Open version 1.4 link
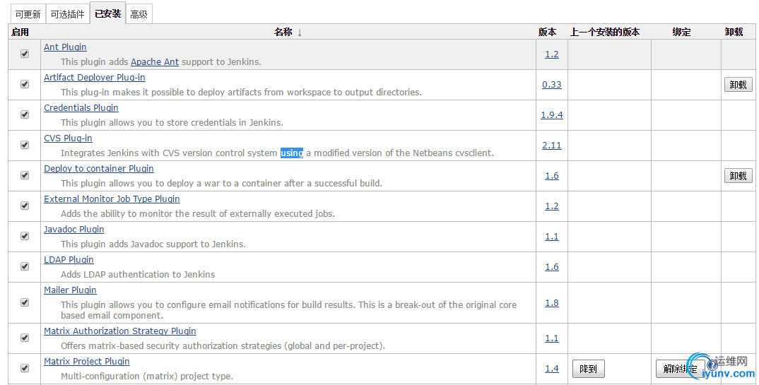Viewport: 759px width, 385px height. point(552,369)
